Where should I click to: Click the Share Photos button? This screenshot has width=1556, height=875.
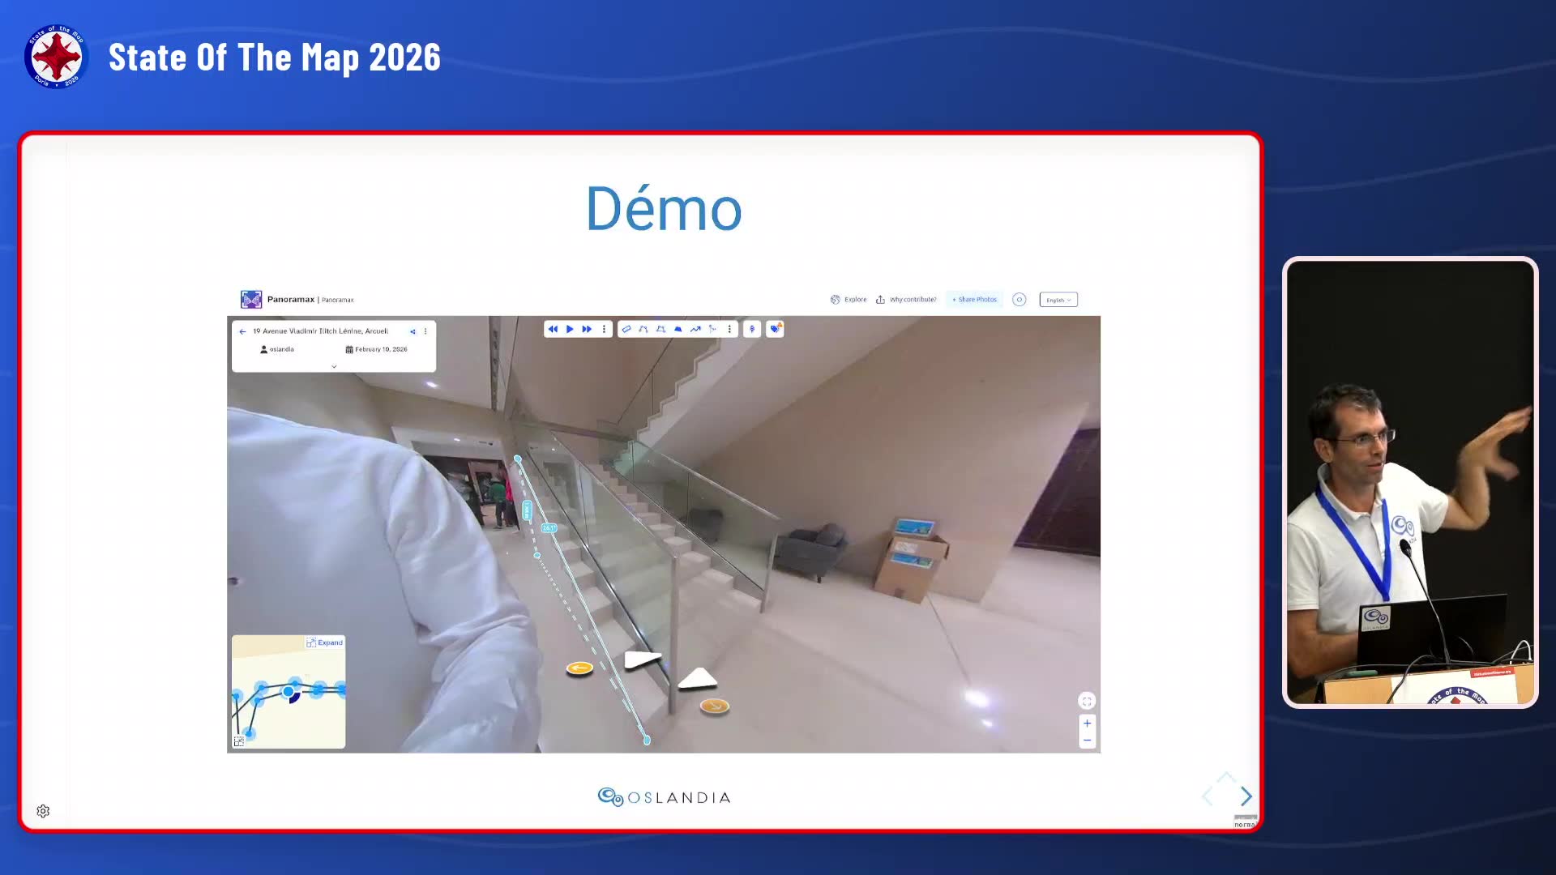tap(975, 300)
